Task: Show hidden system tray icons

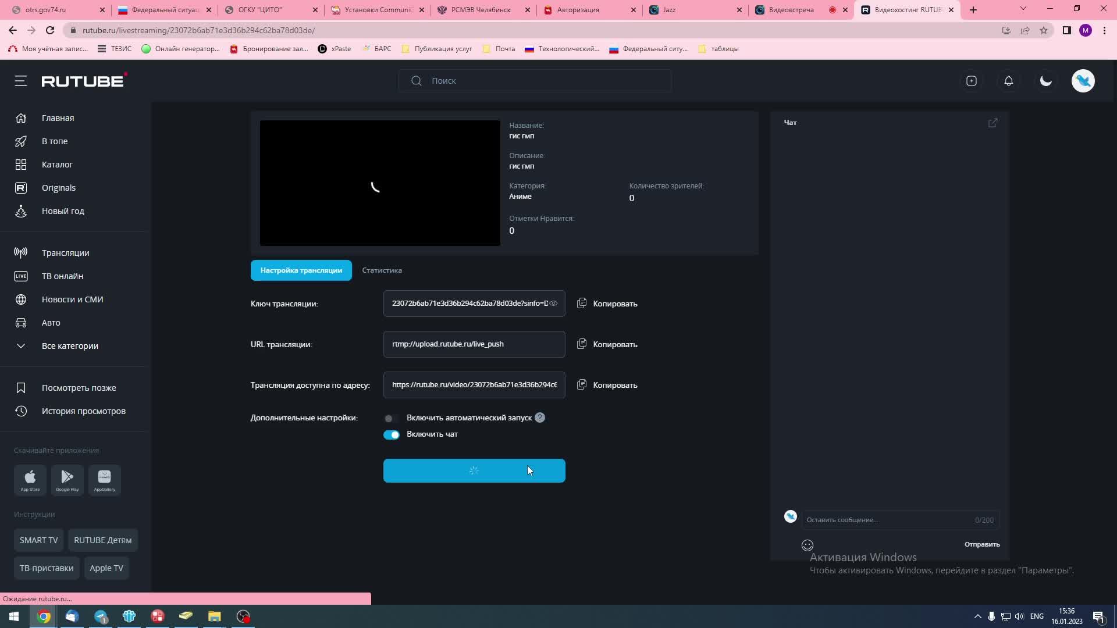Action: click(x=977, y=616)
